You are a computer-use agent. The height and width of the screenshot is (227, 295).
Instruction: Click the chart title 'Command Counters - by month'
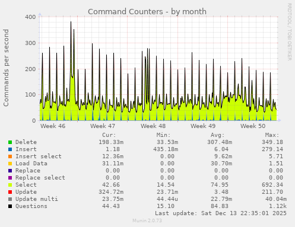147,12
